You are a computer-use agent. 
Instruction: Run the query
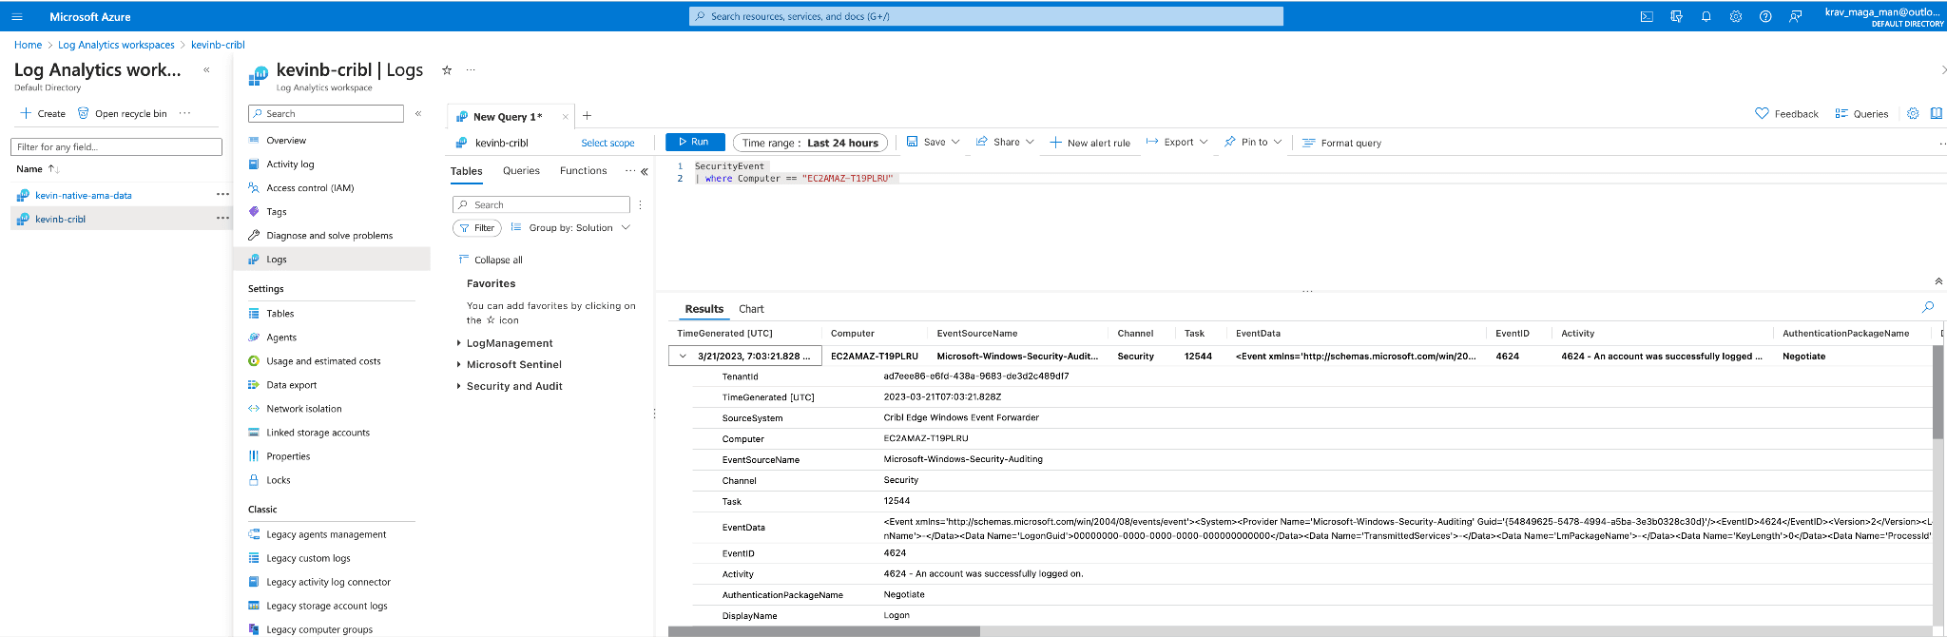coord(694,142)
